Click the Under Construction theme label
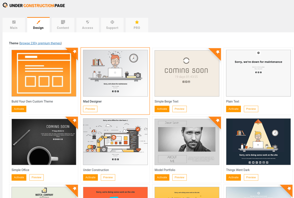The height and width of the screenshot is (198, 294). [x=96, y=170]
